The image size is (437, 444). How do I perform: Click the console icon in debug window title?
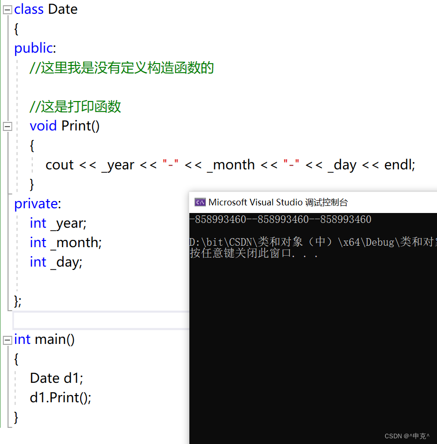pyautogui.click(x=200, y=202)
